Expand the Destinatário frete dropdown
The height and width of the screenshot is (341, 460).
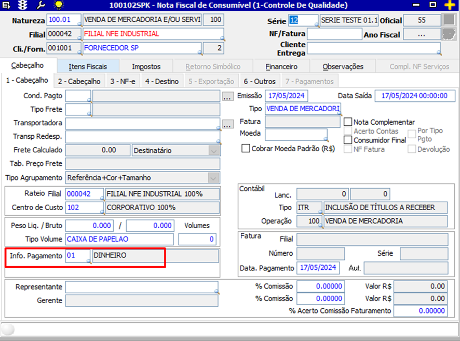click(213, 151)
